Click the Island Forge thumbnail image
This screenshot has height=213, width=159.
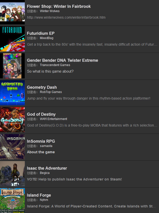(12, 200)
